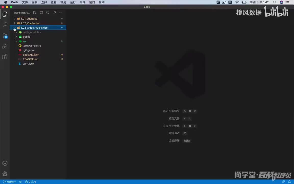Open the .gitignore file
294x184 pixels.
tap(38, 50)
